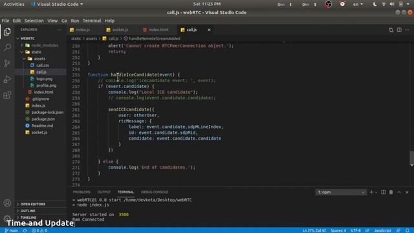Viewport: 414px width, 233px height.
Task: Click synchronize changes icon in status bar
Action: (x=25, y=230)
